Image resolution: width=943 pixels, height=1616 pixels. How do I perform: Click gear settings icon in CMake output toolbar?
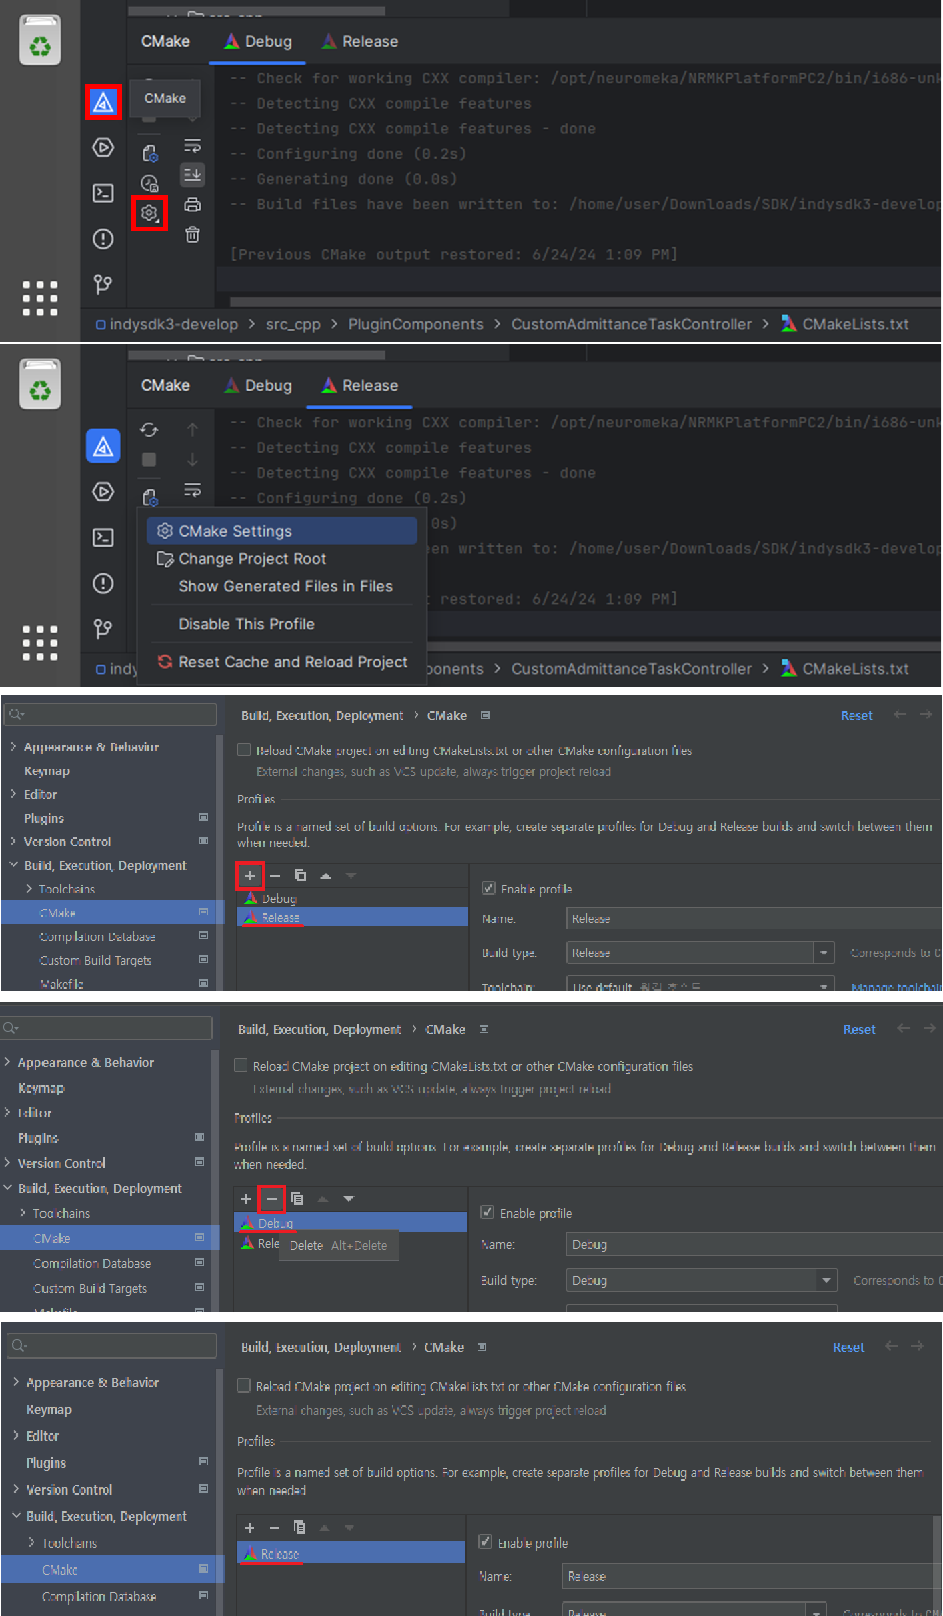[149, 213]
